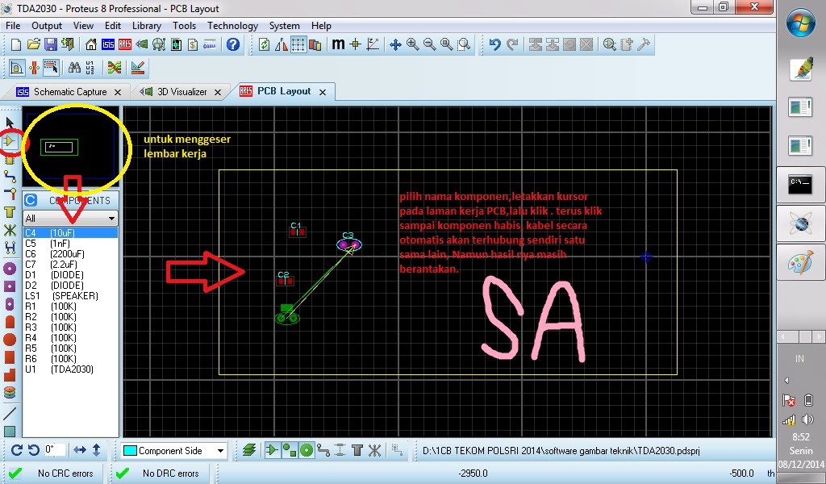Open ISIS schematic capture icon in toolbar
This screenshot has height=484, width=826.
108,44
